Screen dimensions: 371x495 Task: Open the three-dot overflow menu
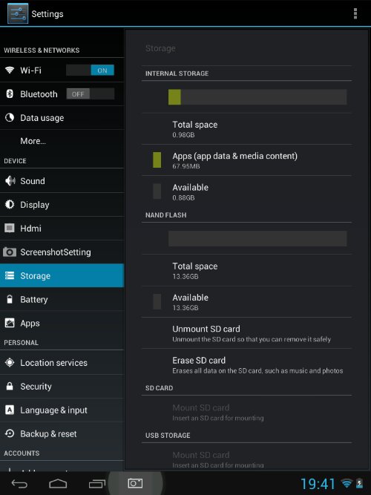[x=355, y=14]
